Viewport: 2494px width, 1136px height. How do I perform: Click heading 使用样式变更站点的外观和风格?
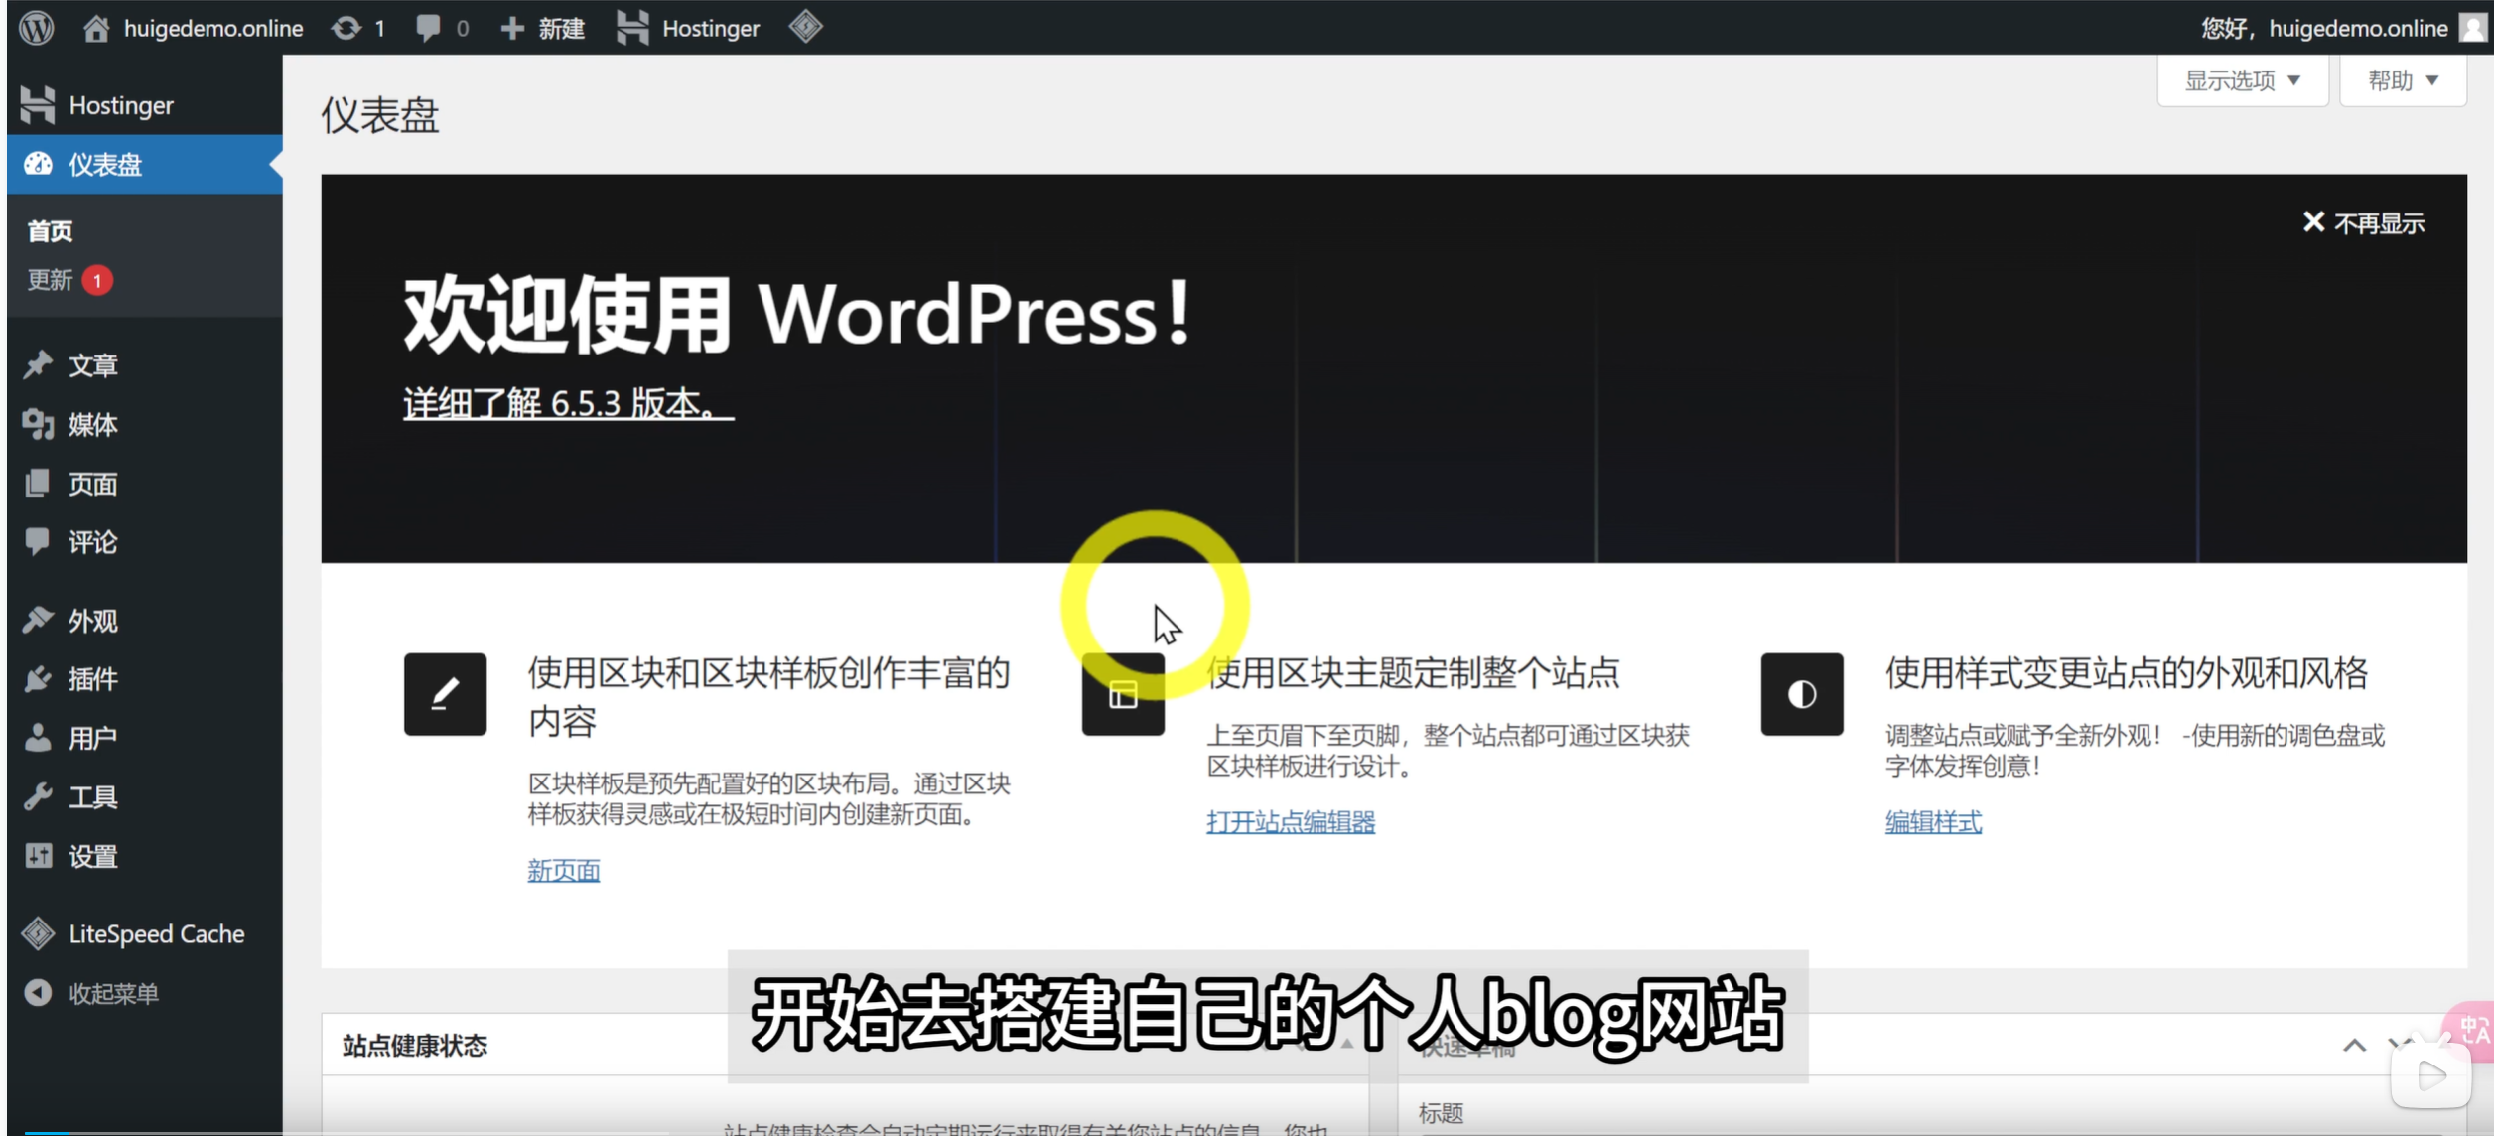pyautogui.click(x=2127, y=673)
